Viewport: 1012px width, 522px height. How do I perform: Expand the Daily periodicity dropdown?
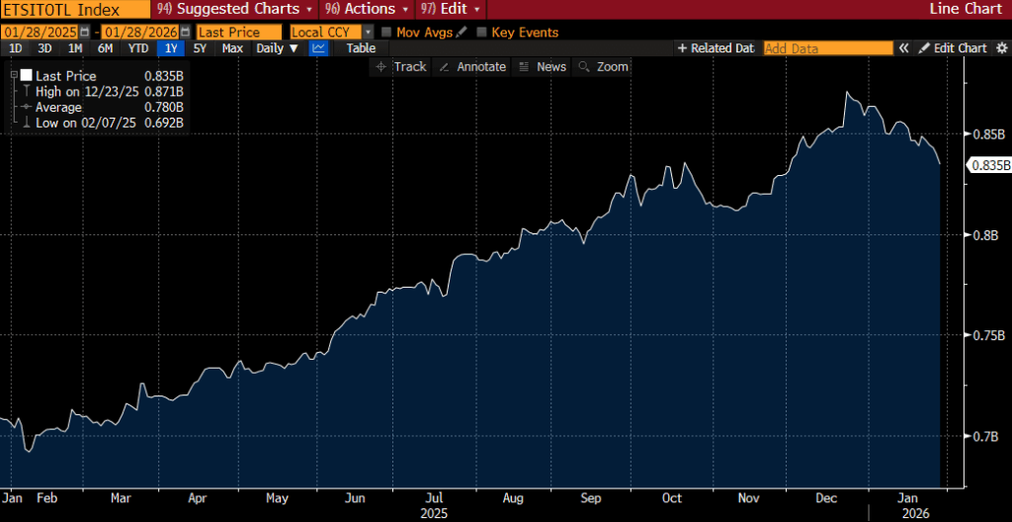(x=275, y=48)
